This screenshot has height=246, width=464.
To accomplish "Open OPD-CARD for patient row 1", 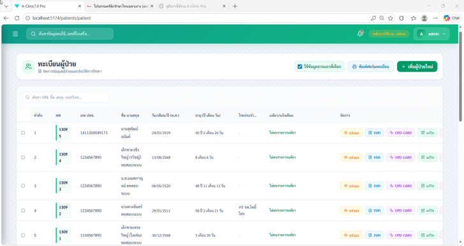I will point(401,133).
